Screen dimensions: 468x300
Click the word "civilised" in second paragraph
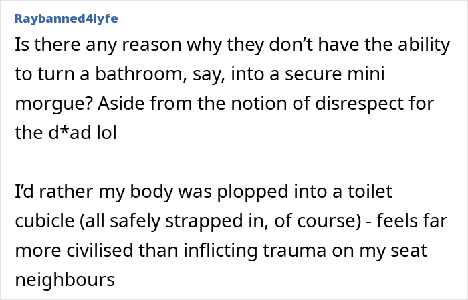pos(100,250)
